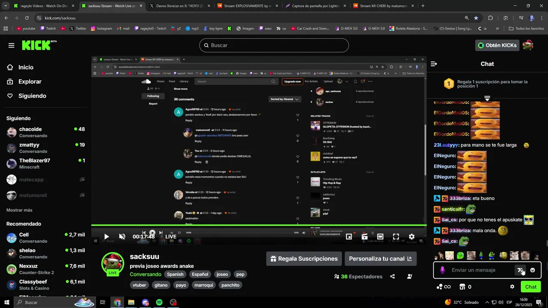Toggle theater mode in the player
The image size is (548, 308).
(x=380, y=237)
